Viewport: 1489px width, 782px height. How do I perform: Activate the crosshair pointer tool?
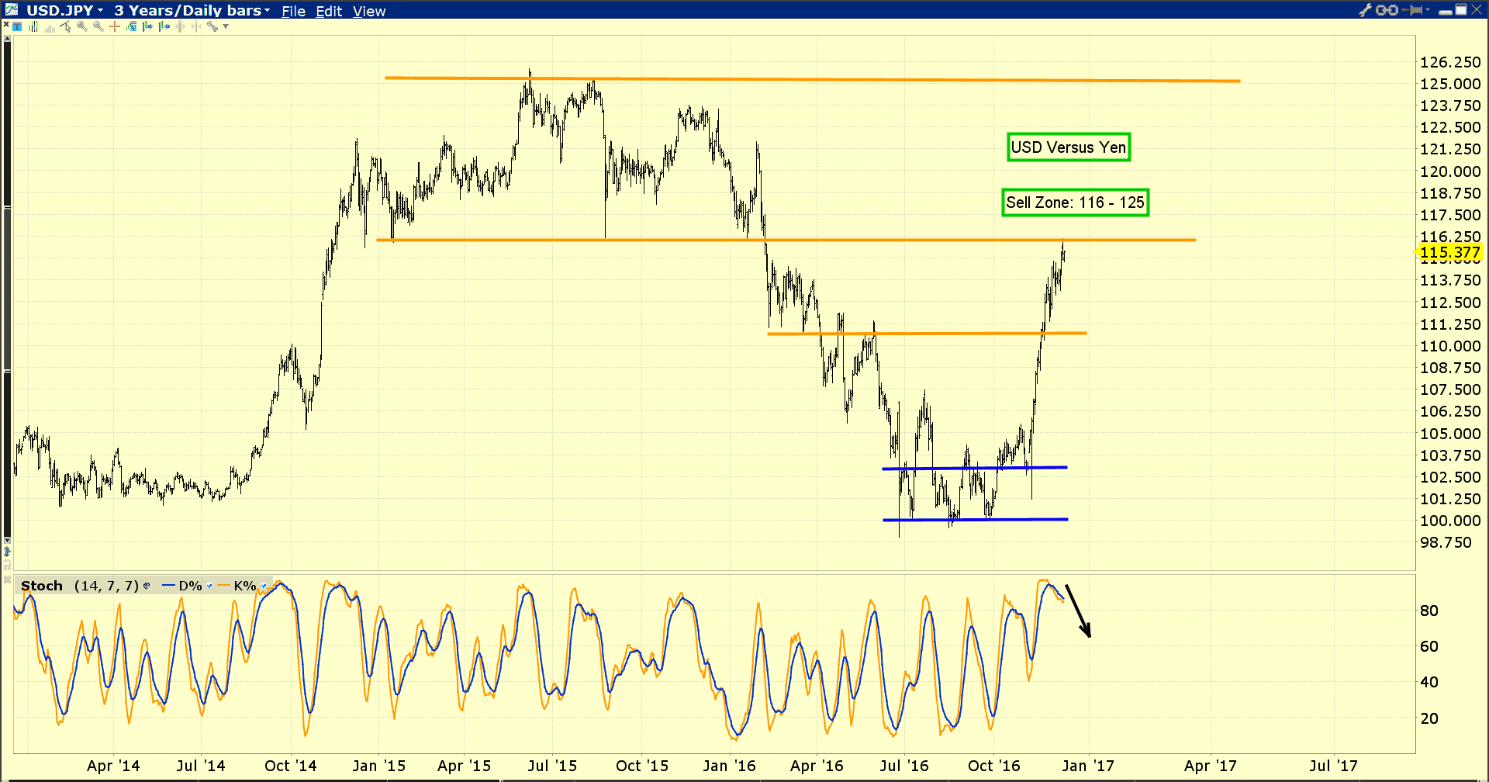tap(114, 26)
